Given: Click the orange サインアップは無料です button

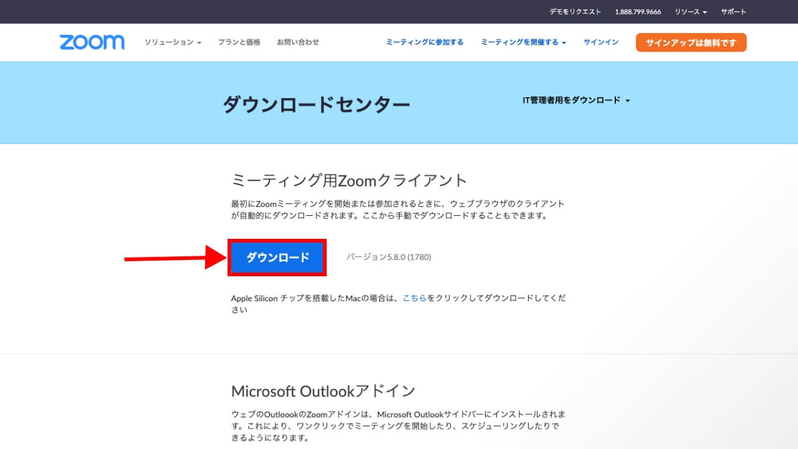Looking at the screenshot, I should (691, 42).
